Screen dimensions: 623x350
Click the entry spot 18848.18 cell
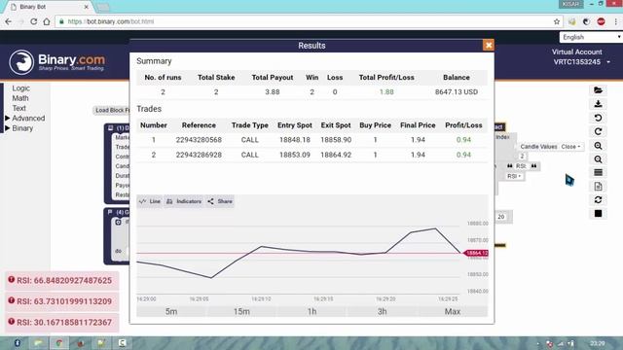pos(294,140)
